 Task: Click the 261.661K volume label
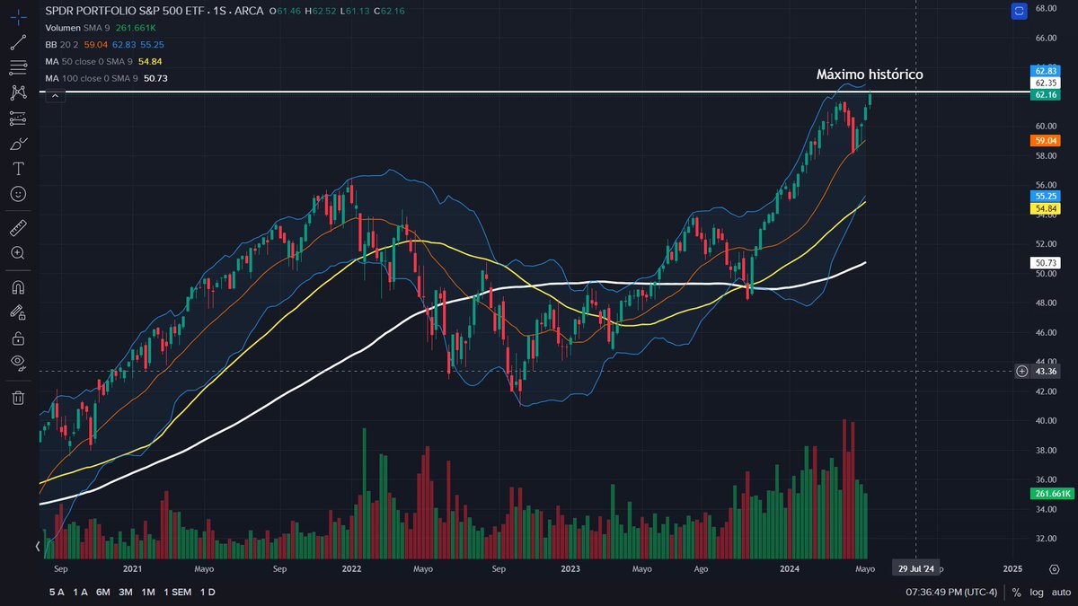click(1050, 494)
